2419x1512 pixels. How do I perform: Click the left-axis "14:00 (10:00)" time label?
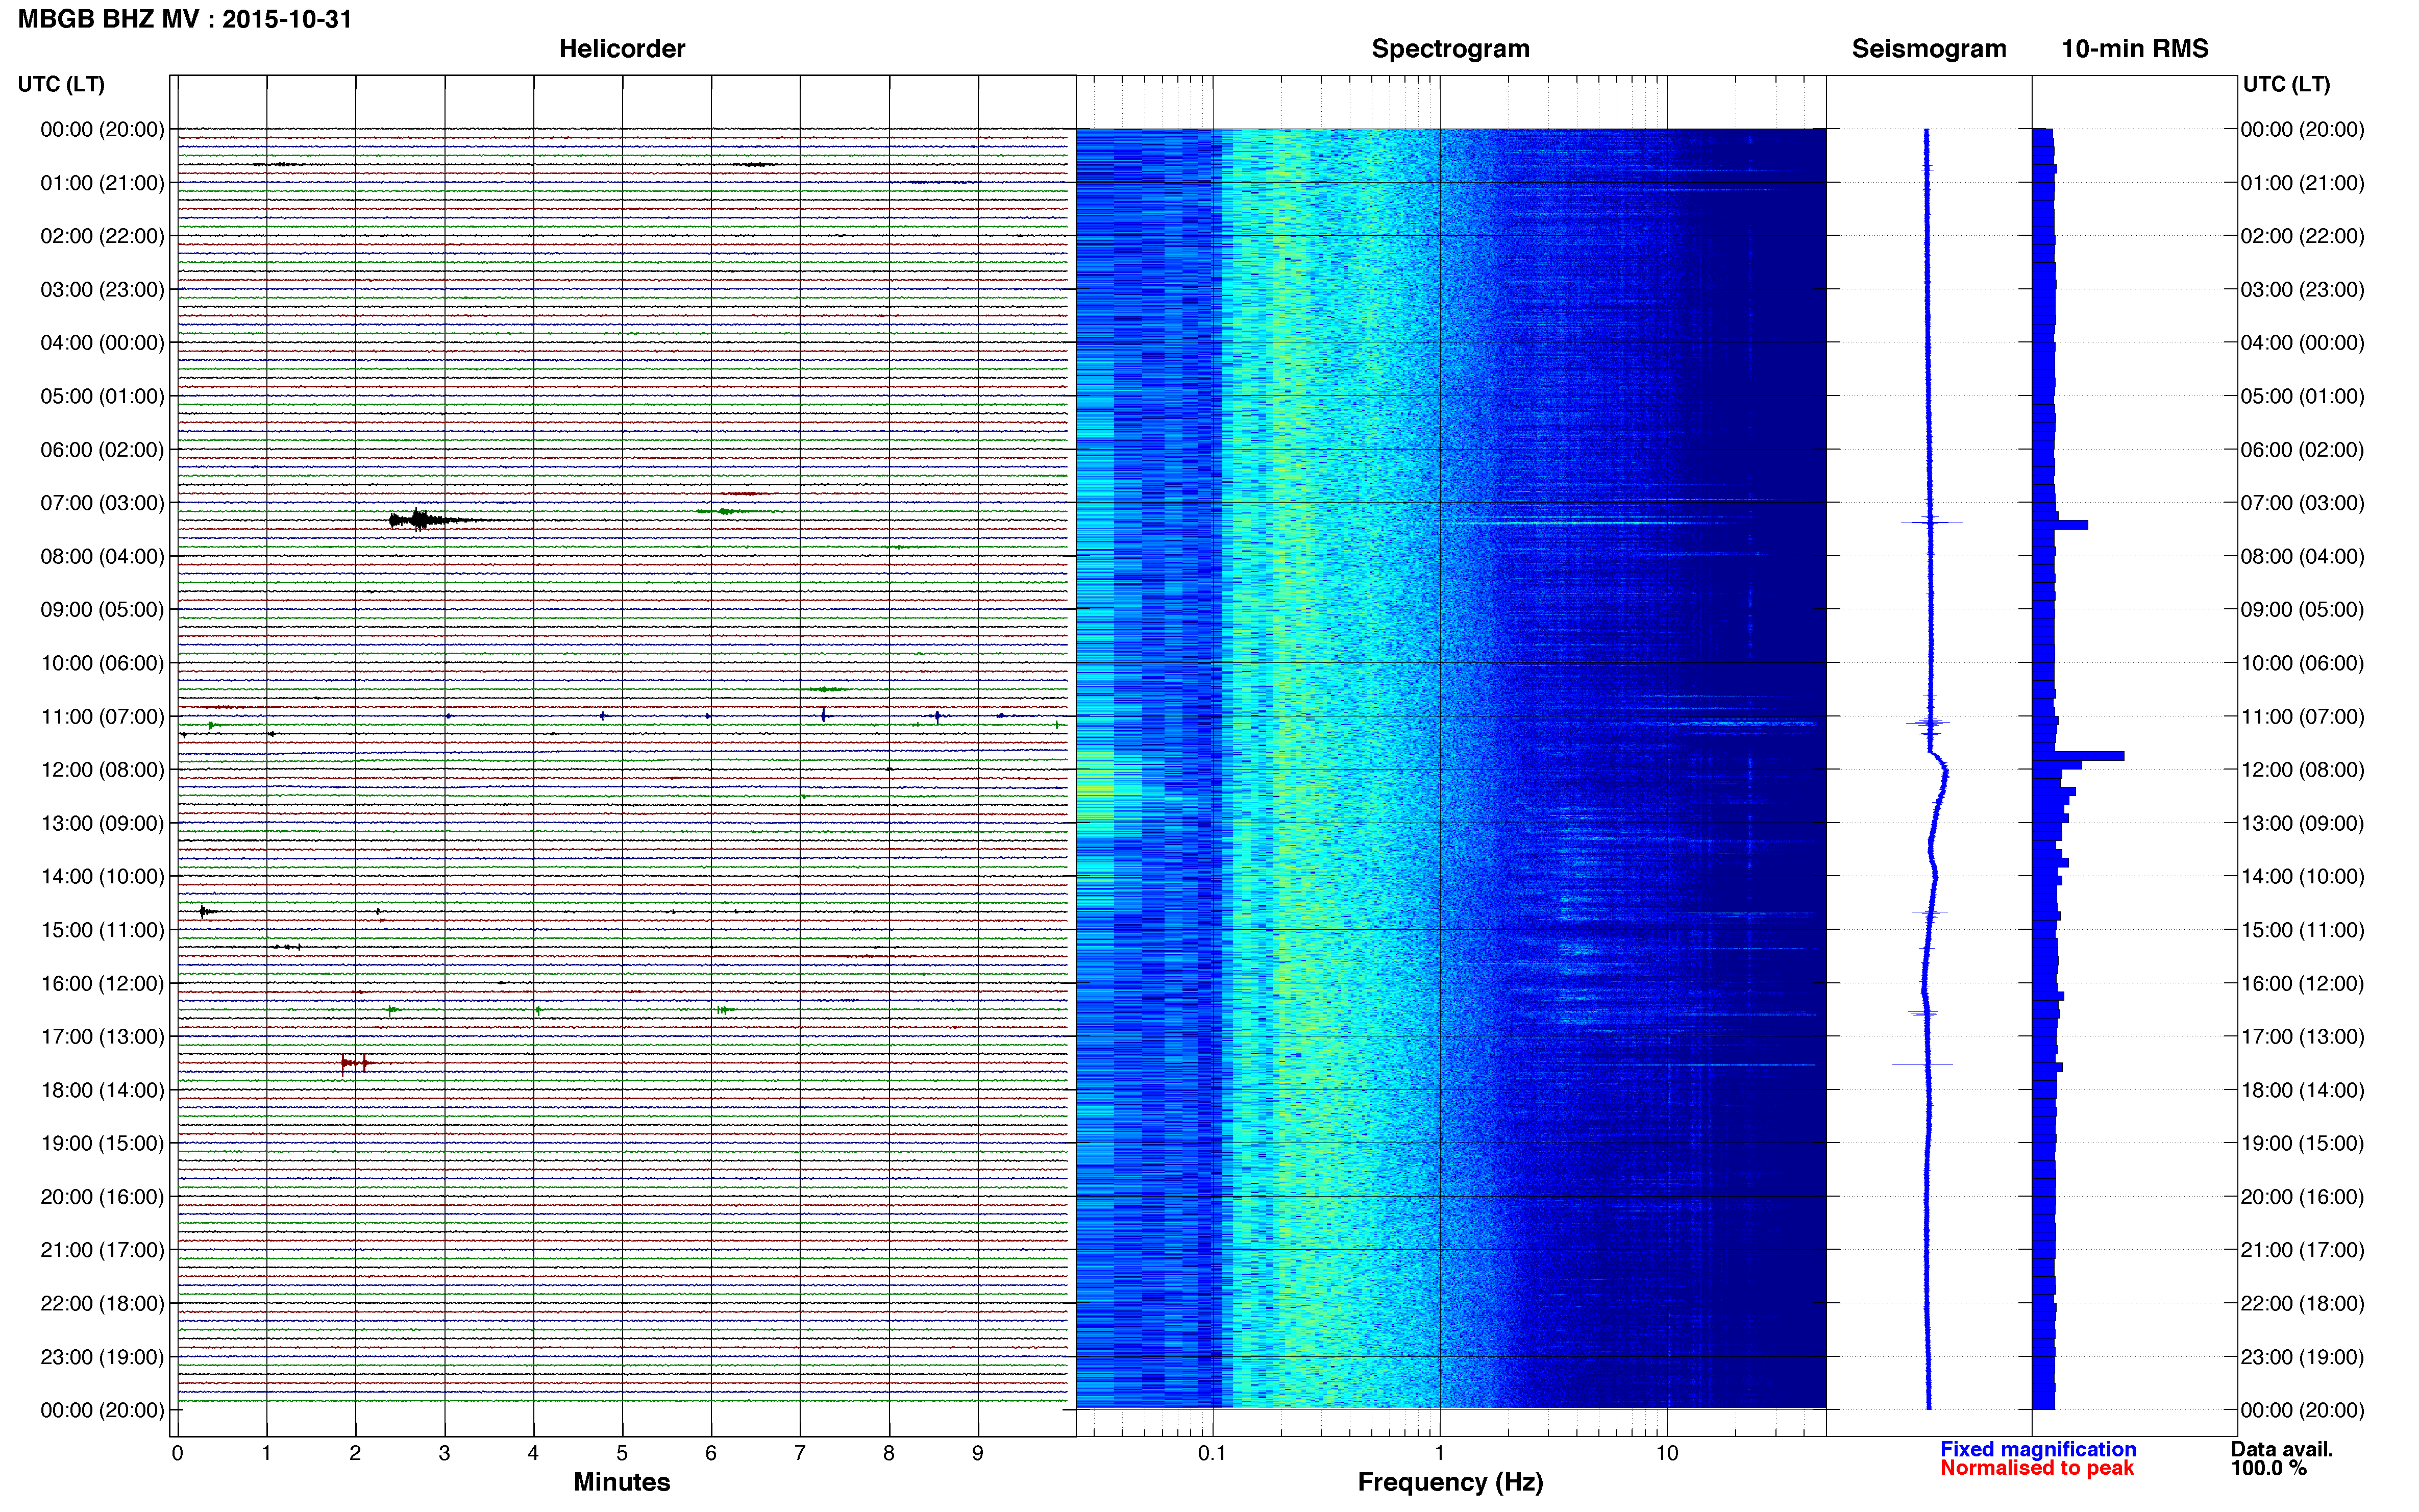point(102,877)
